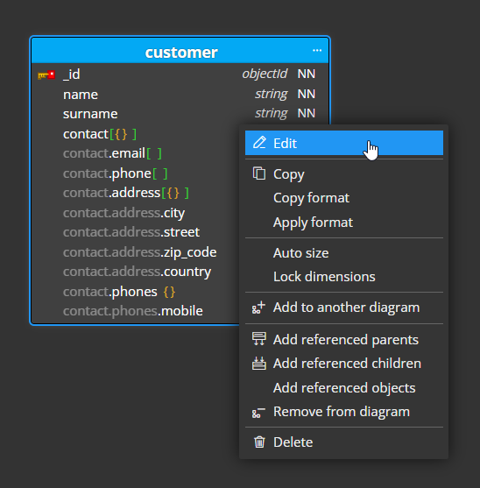Click the name field row
The height and width of the screenshot is (488, 480).
[180, 95]
